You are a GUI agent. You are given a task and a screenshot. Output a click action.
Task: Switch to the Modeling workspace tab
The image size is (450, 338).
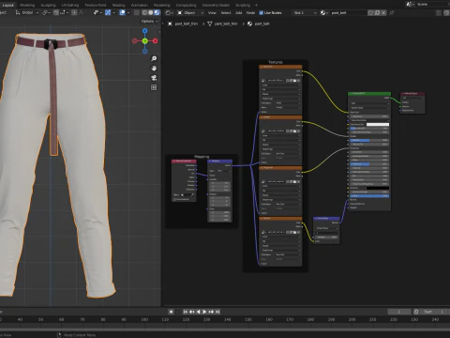coord(27,5)
